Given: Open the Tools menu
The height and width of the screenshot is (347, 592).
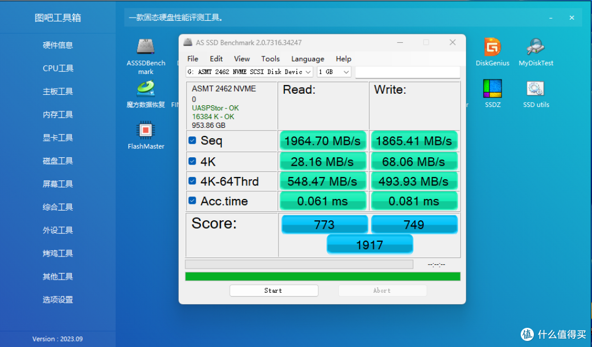Looking at the screenshot, I should 270,59.
